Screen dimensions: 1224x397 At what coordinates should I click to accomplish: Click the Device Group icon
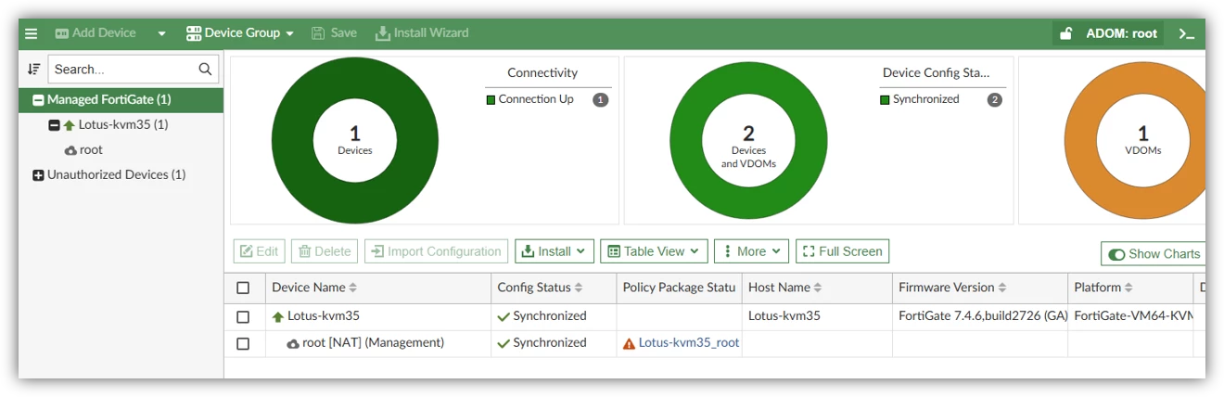(194, 33)
